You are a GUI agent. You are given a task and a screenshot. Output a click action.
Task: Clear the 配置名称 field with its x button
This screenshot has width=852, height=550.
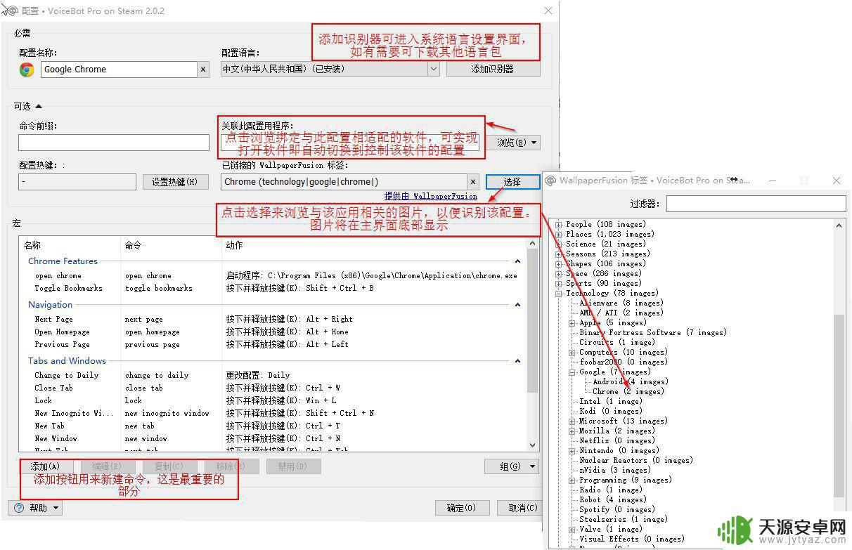(x=204, y=70)
